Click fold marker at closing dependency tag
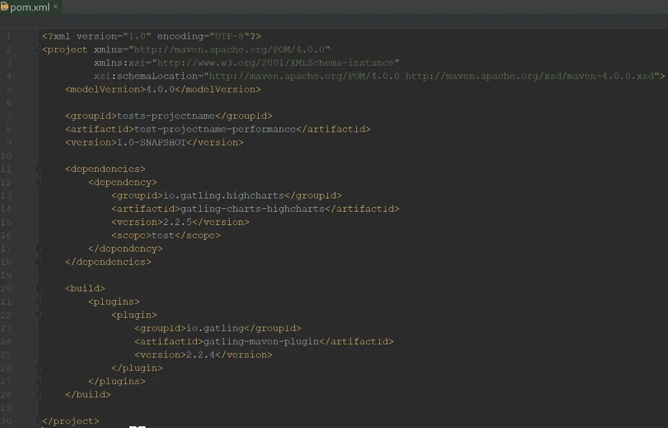This screenshot has width=668, height=428. pos(38,249)
